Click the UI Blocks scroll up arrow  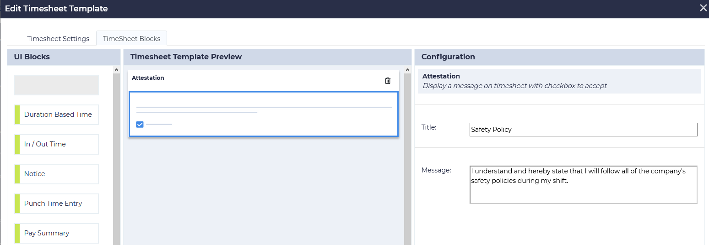tap(117, 70)
